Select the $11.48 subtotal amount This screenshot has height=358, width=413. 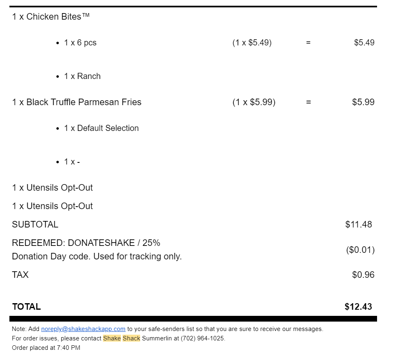click(359, 225)
